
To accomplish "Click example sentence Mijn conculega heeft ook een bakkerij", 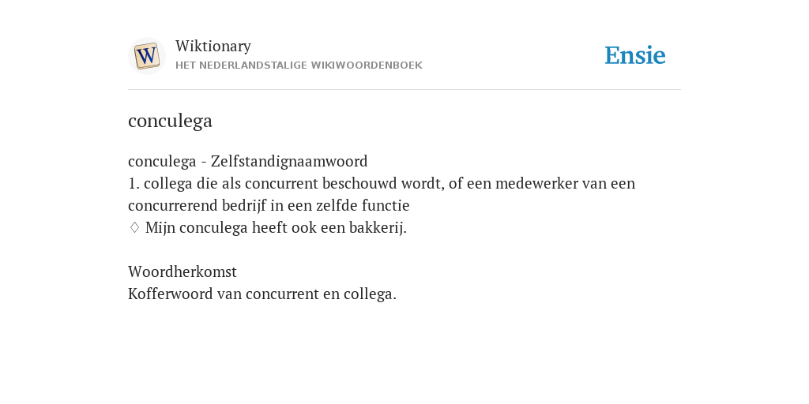I will (x=276, y=227).
